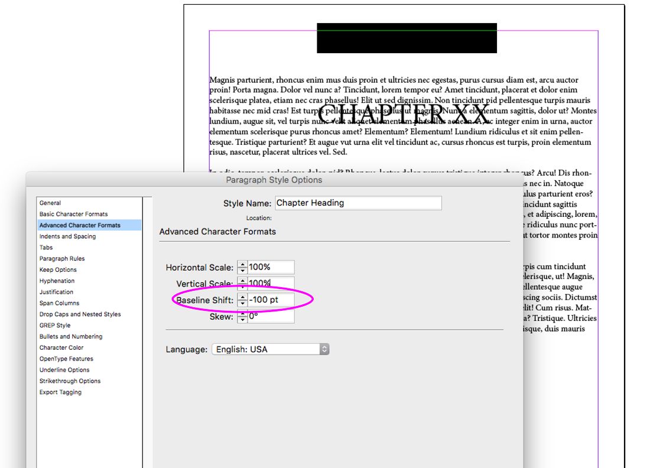Click the Horizontal Scale value field

(271, 267)
